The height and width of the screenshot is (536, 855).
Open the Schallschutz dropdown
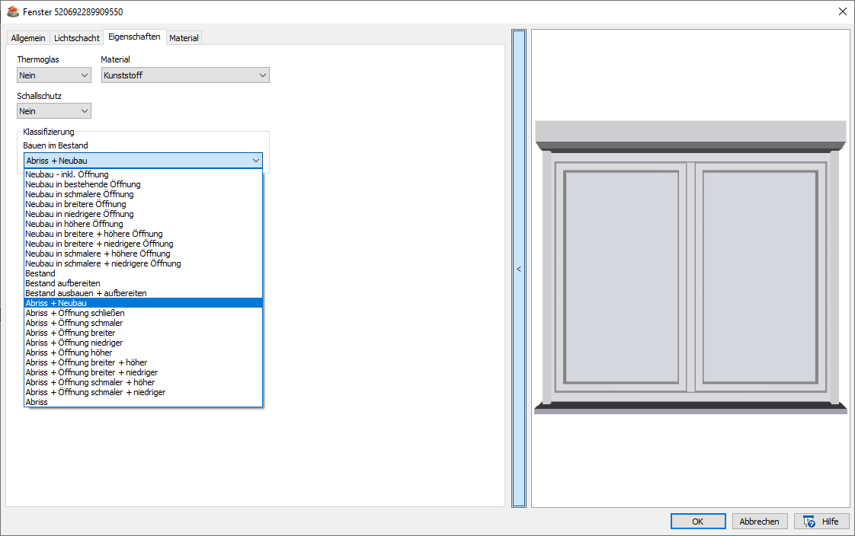pos(54,111)
